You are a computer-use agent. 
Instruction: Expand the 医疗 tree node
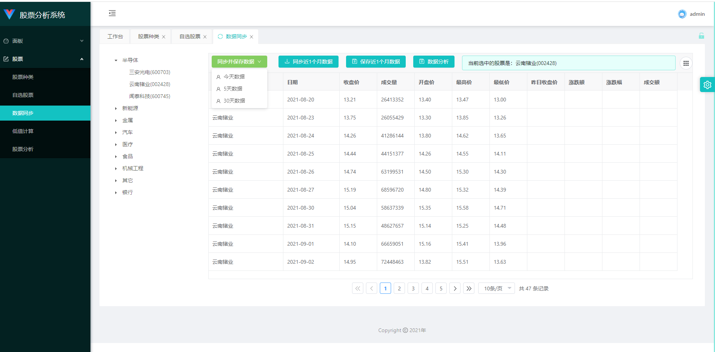pyautogui.click(x=116, y=145)
